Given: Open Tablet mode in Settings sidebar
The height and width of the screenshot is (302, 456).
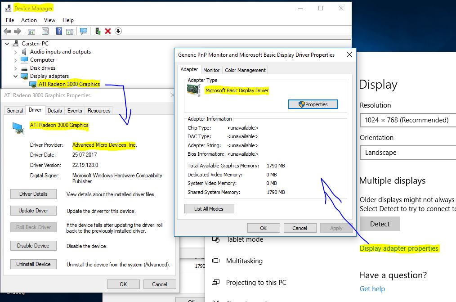Looking at the screenshot, I should (245, 239).
